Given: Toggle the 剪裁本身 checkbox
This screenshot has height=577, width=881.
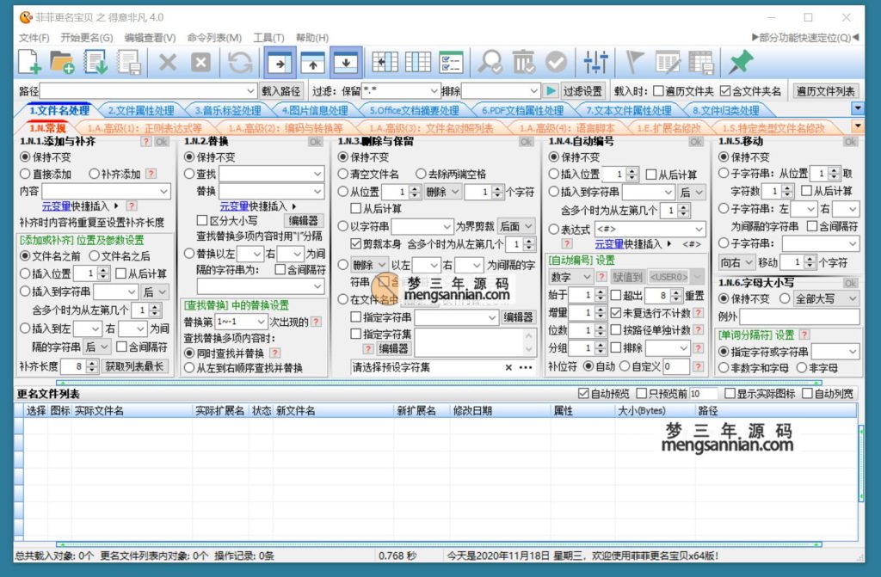Looking at the screenshot, I should pos(355,244).
